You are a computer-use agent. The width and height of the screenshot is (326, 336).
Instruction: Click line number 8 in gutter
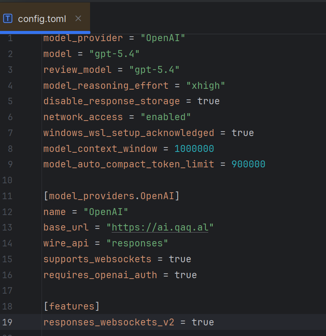10,149
